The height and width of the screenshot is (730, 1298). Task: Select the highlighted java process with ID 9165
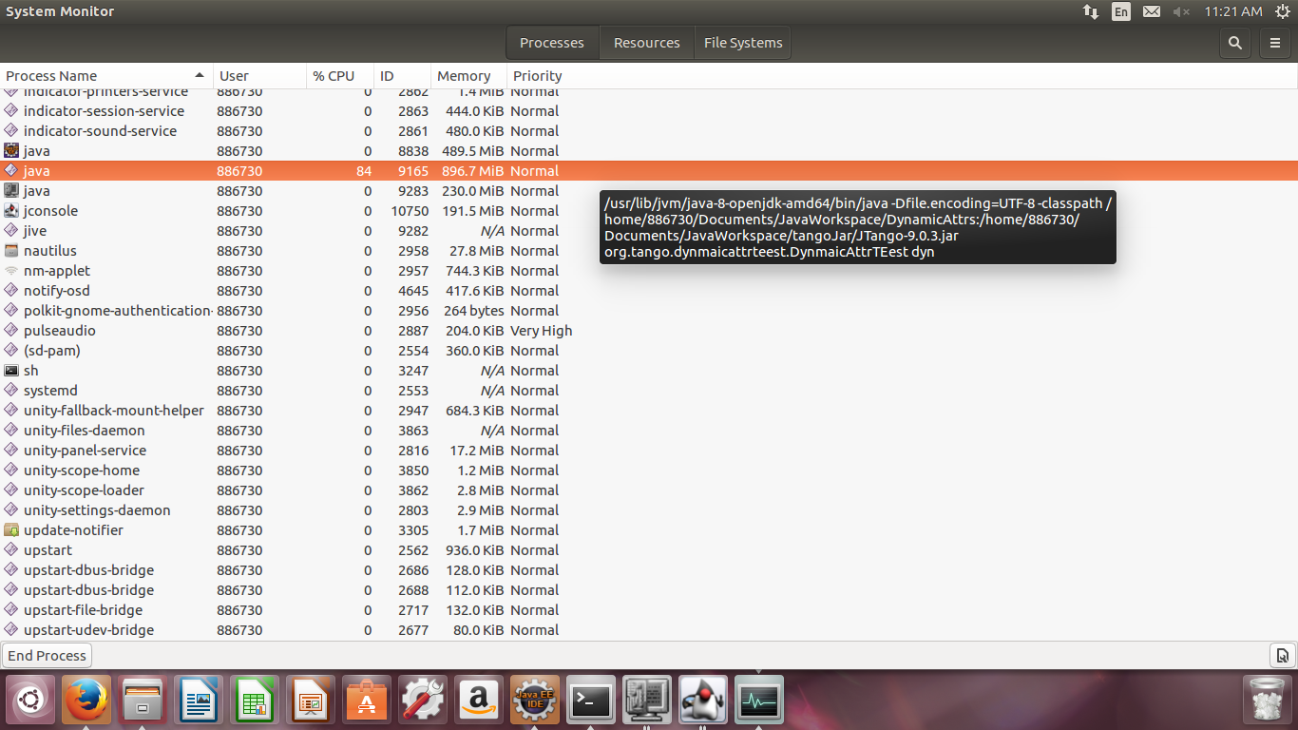tap(649, 171)
